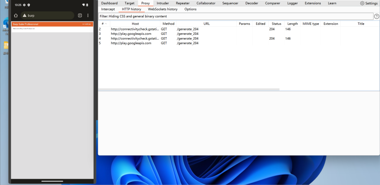This screenshot has height=185, width=380.
Task: Open the mobile browser three-dot menu
Action: (88, 15)
